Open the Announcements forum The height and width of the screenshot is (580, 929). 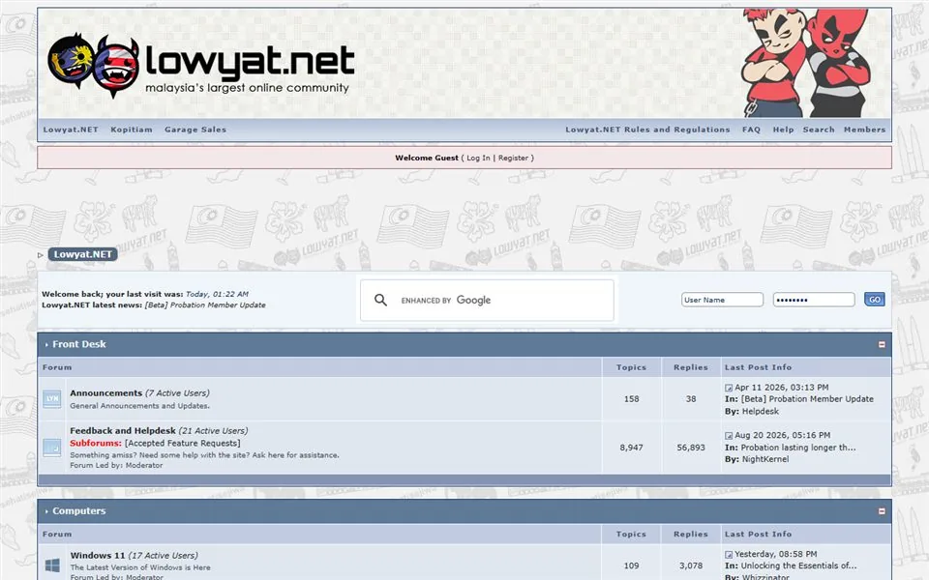[106, 393]
